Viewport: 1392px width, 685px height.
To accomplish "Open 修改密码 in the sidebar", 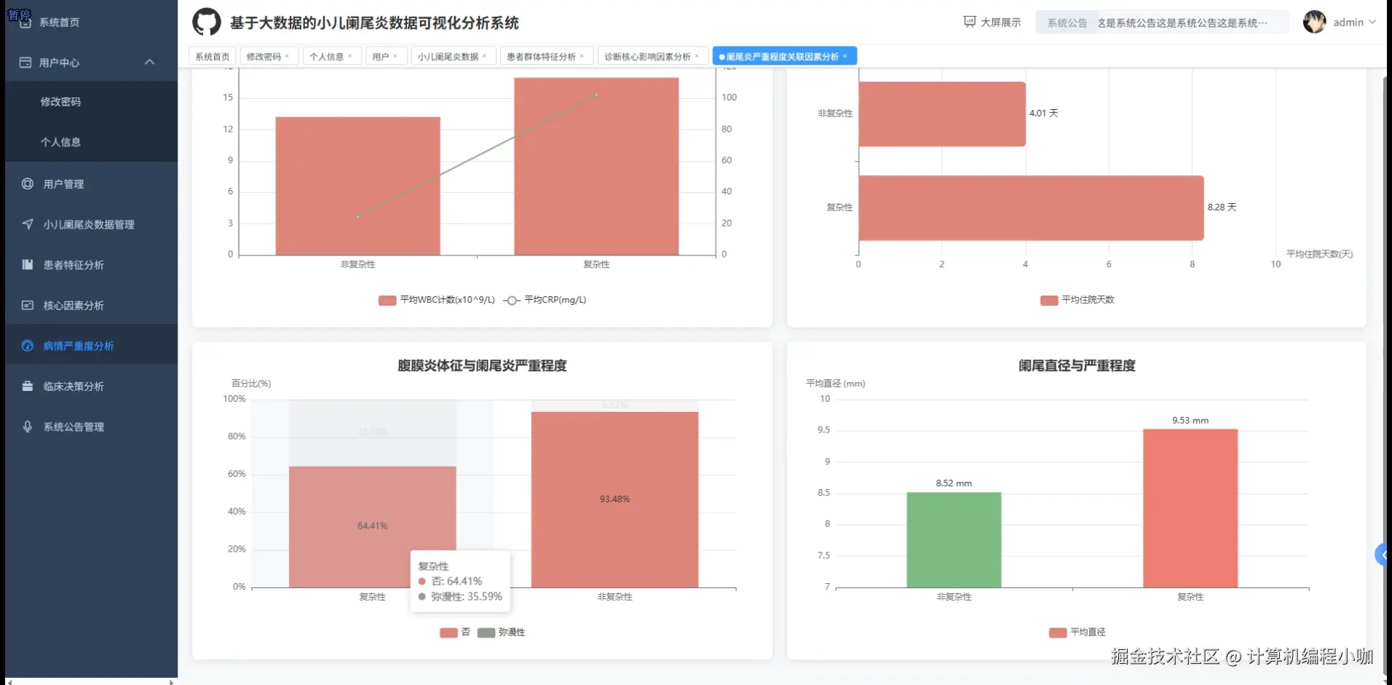I will click(60, 102).
